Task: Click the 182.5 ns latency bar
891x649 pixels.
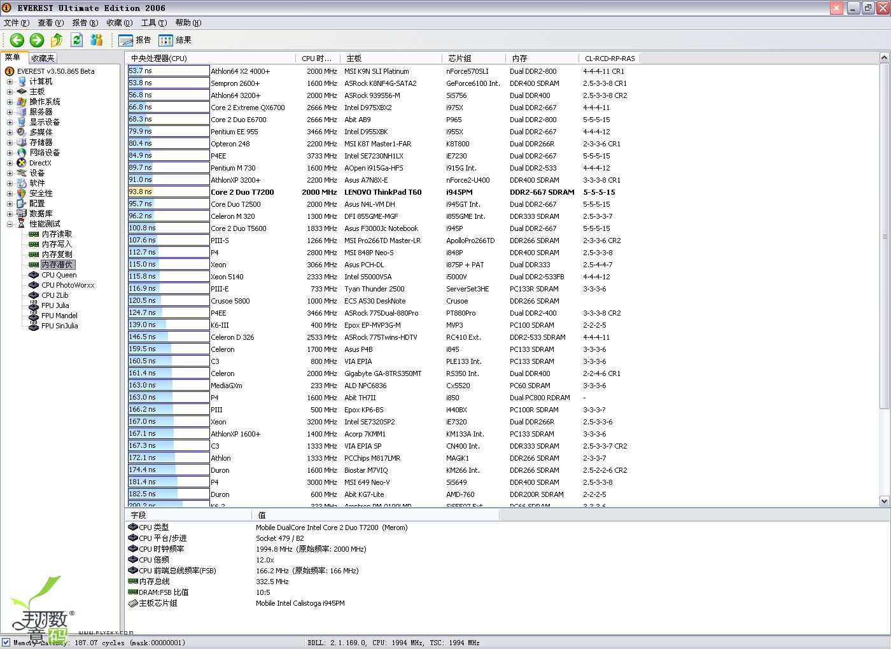Action: tap(169, 494)
